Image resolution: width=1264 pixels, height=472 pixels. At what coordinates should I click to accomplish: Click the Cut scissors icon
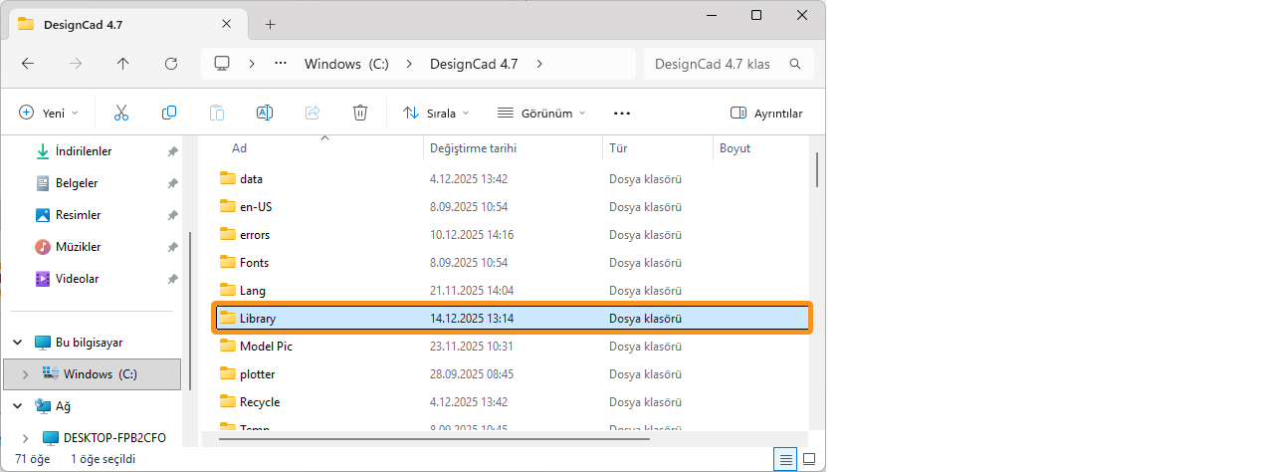(121, 113)
